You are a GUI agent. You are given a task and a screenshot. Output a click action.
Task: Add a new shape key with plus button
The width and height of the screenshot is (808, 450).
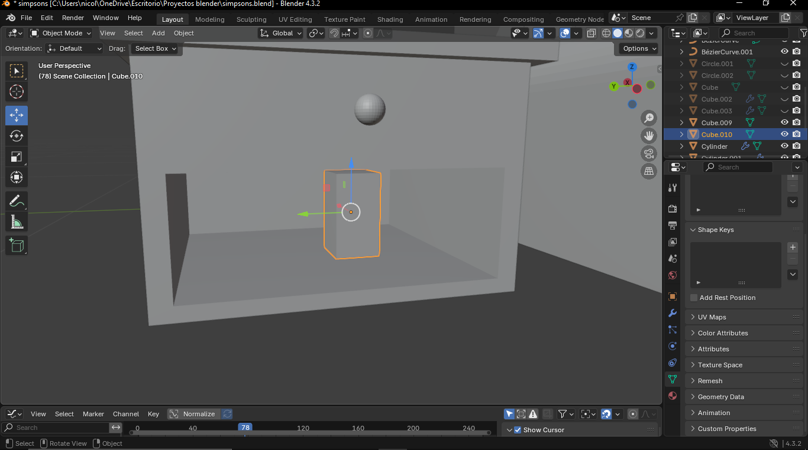[793, 247]
